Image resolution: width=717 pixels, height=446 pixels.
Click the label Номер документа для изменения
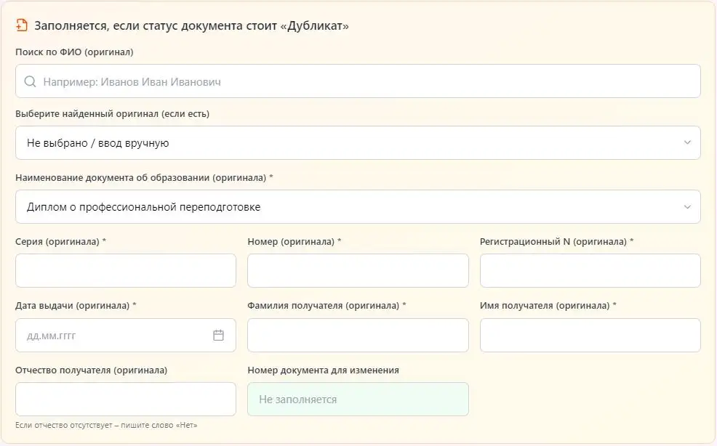click(x=324, y=370)
